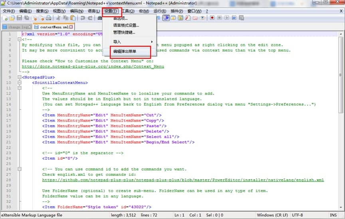
Task: Open the docs.notepad-plus-plus.org Context_Menu link
Action: [93, 67]
